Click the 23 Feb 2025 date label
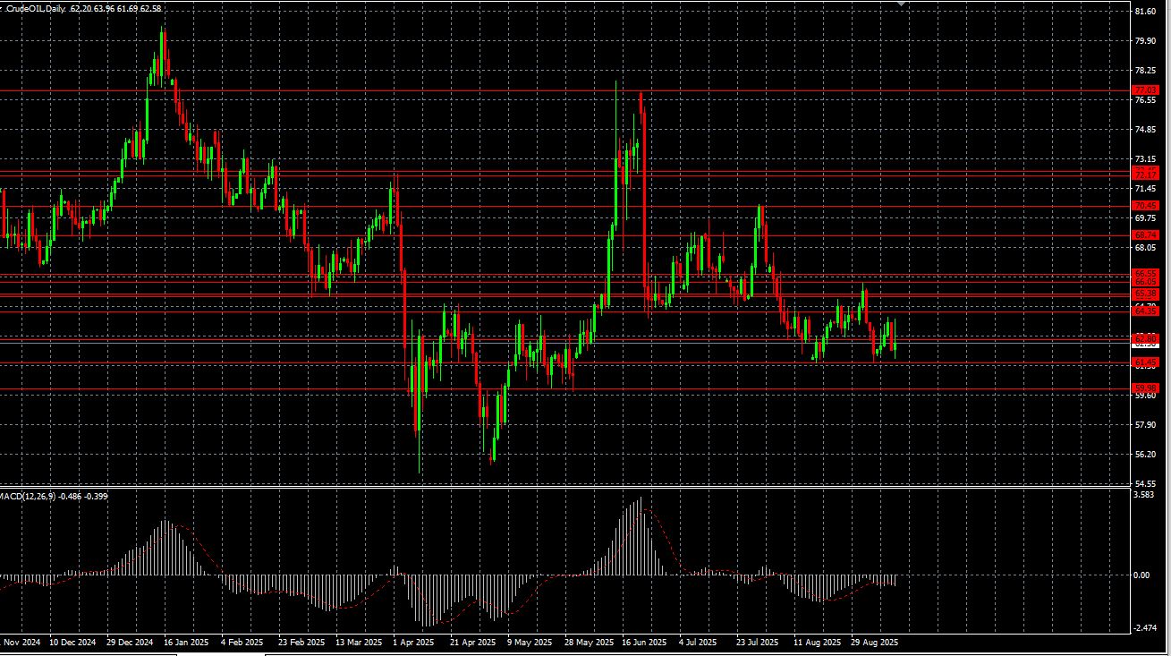 point(301,643)
